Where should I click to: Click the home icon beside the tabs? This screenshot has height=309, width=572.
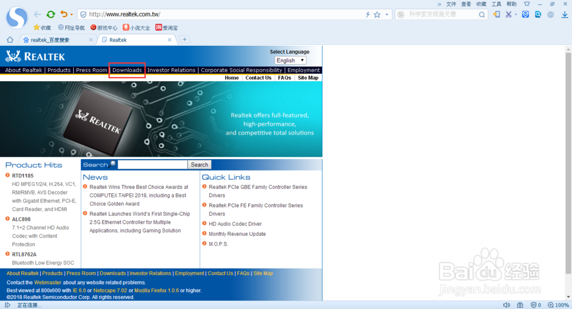click(10, 39)
